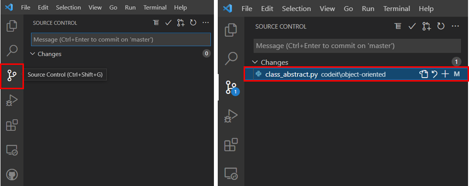Open Run menu in right window
Image resolution: width=469 pixels, height=186 pixels.
tap(368, 9)
